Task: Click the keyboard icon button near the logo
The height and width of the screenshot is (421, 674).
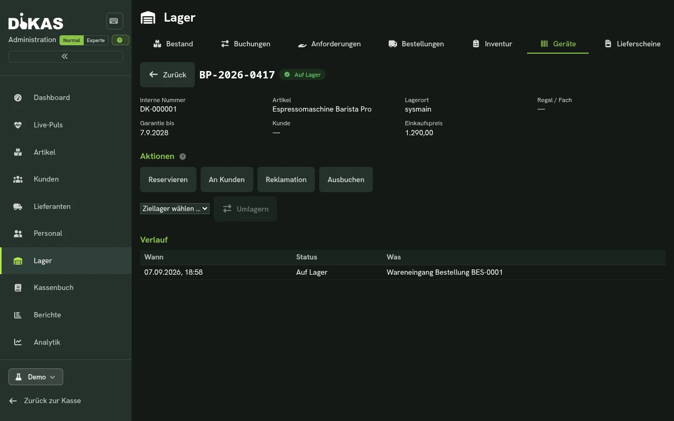Action: click(x=115, y=21)
